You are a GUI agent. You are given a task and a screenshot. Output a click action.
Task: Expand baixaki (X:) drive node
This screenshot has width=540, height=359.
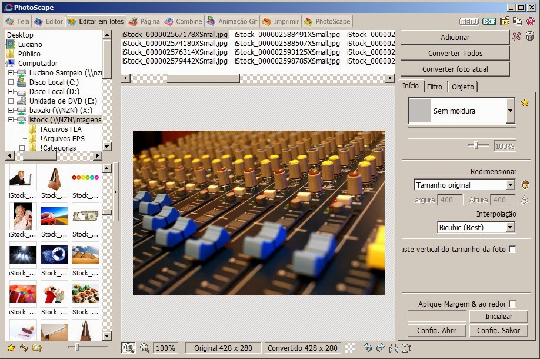point(11,110)
